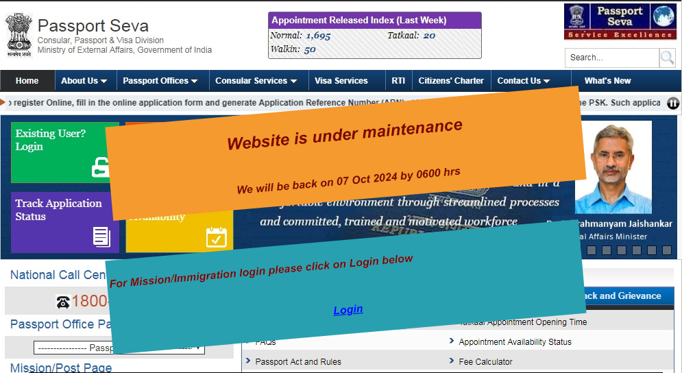Image resolution: width=682 pixels, height=373 pixels.
Task: Click the unlock icon in Existing User tile
Action: click(101, 167)
